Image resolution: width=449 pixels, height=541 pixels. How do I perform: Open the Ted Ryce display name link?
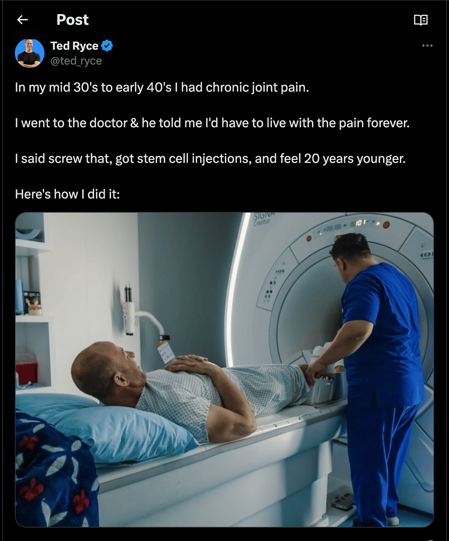(74, 46)
